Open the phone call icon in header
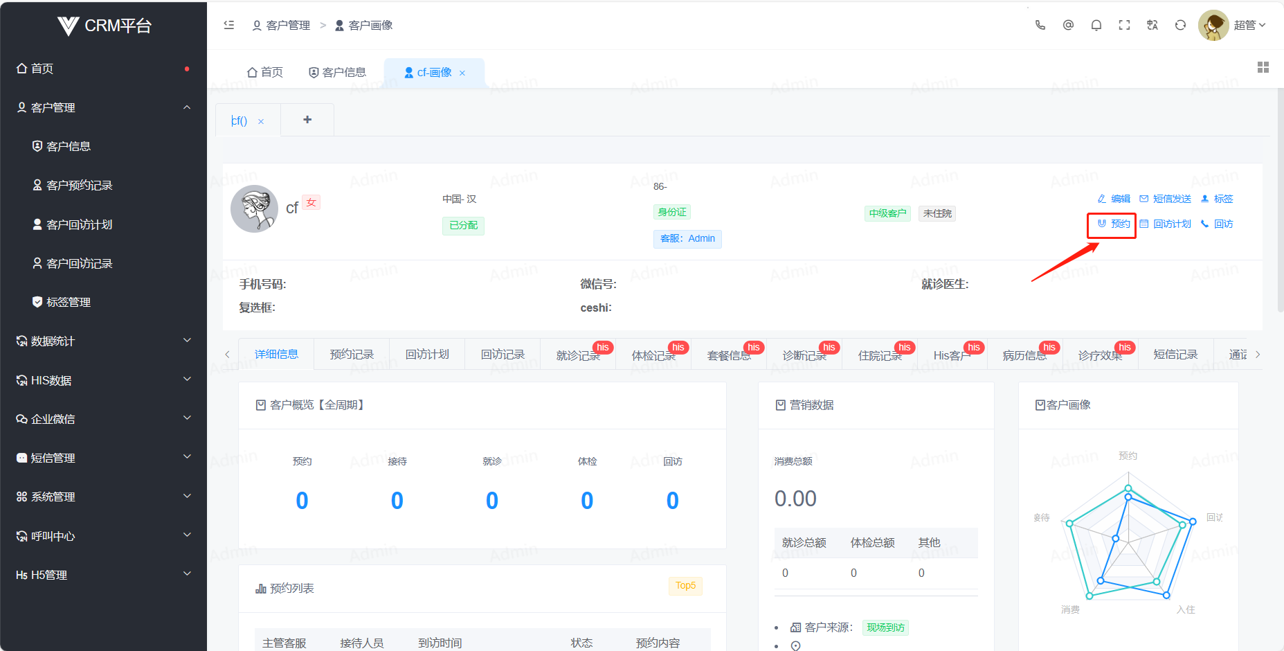The image size is (1284, 651). (x=1040, y=25)
